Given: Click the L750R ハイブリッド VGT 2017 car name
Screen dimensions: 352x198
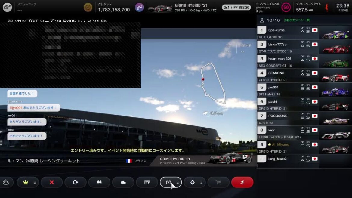Looking at the screenshot, I should (x=280, y=137).
